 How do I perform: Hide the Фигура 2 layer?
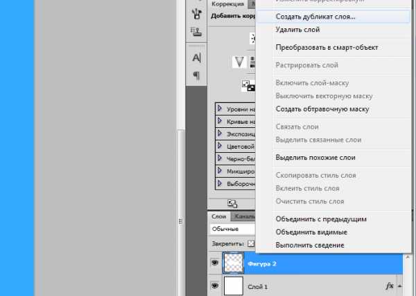coord(215,263)
